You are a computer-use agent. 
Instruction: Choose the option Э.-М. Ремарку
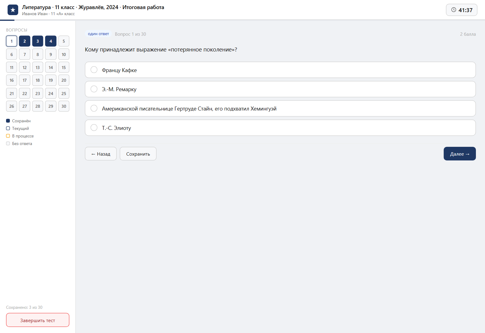point(280,89)
